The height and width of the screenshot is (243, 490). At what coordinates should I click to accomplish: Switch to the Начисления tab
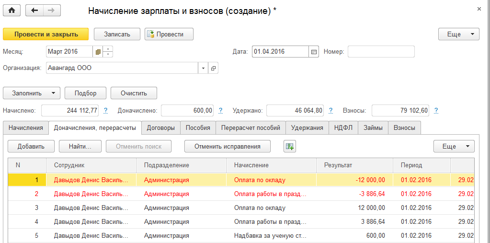(x=26, y=128)
